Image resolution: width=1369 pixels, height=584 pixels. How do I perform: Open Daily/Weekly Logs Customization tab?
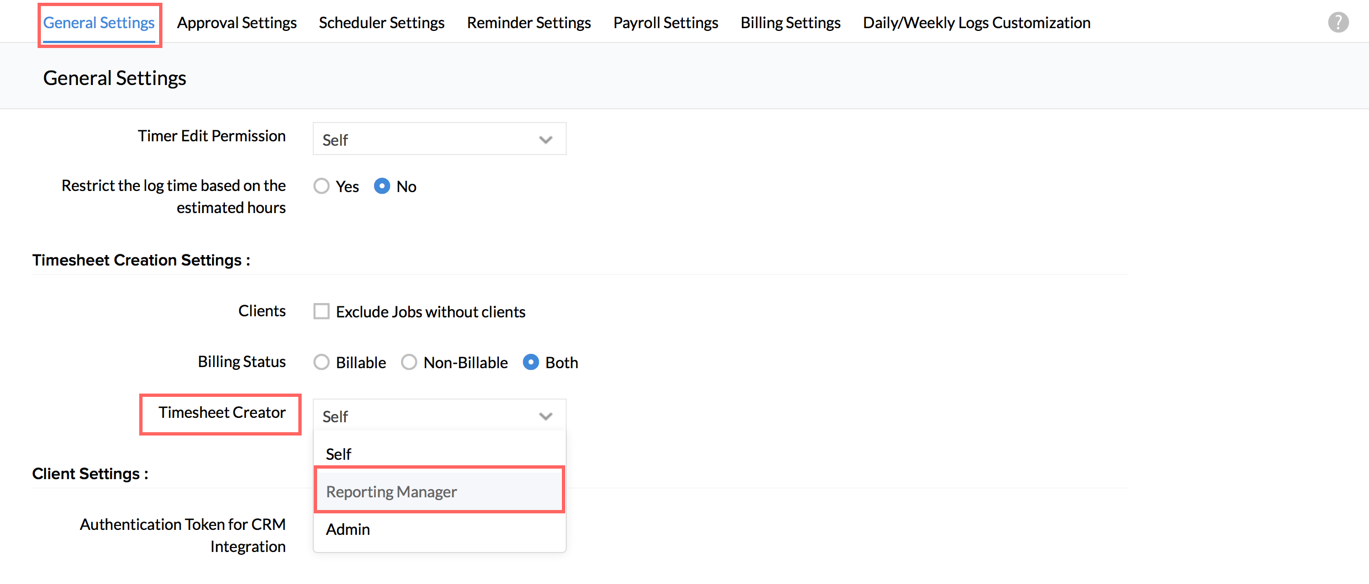pyautogui.click(x=976, y=23)
